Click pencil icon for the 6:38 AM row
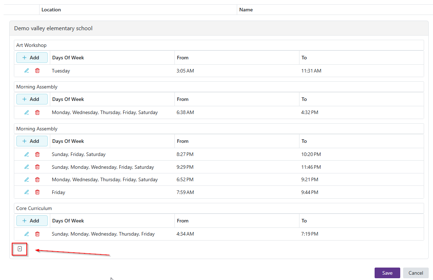The height and width of the screenshot is (280, 433). 27,112
